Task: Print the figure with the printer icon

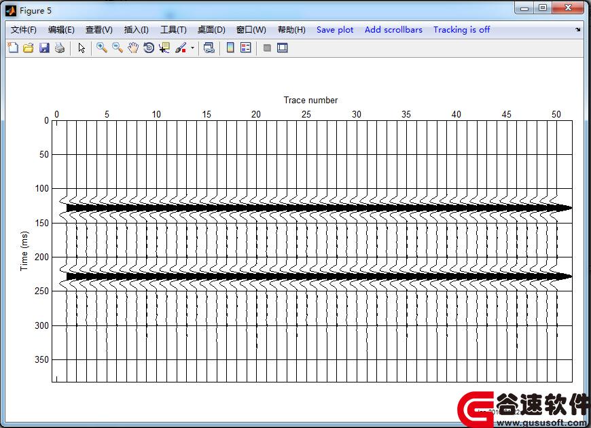Action: (60, 48)
